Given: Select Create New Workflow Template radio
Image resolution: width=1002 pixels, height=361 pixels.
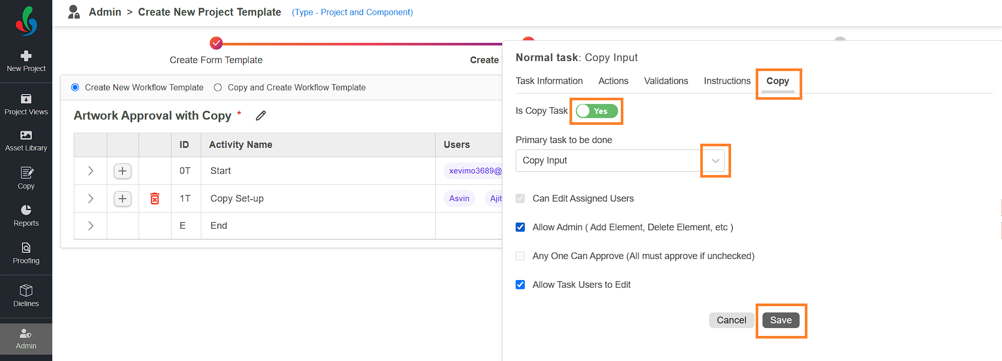Looking at the screenshot, I should pos(75,87).
